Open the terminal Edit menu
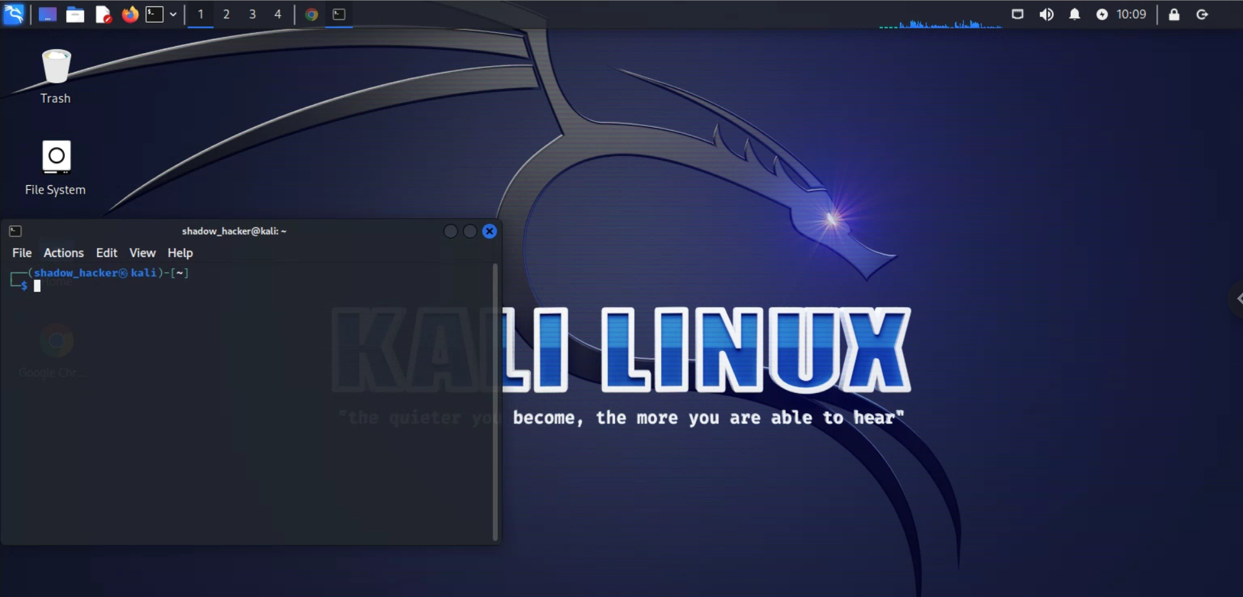The height and width of the screenshot is (597, 1243). [x=107, y=253]
